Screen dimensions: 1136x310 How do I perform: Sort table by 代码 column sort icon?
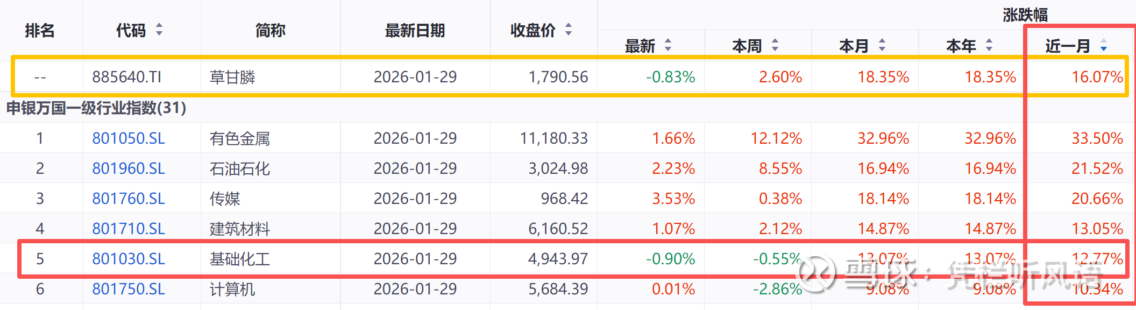[159, 30]
